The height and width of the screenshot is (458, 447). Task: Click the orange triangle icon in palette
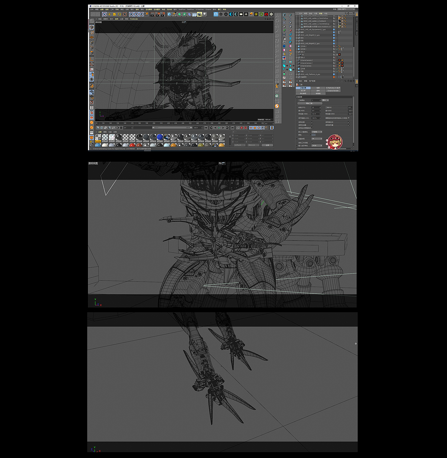tap(291, 50)
